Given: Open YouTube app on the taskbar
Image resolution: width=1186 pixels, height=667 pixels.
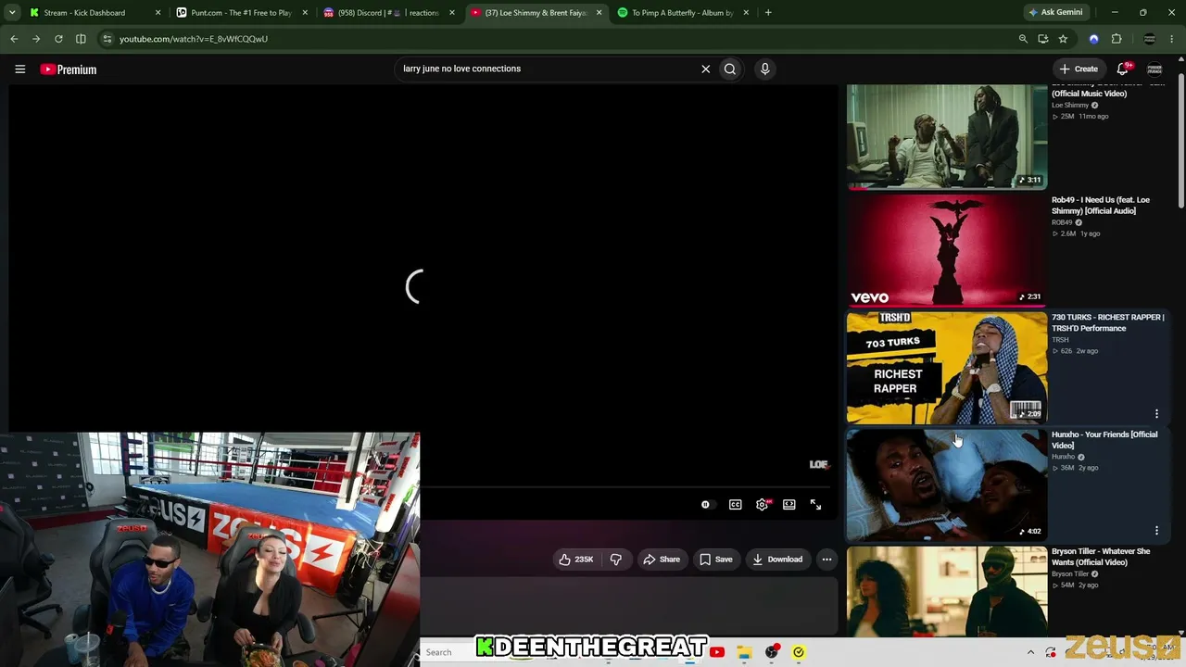Looking at the screenshot, I should [x=717, y=652].
